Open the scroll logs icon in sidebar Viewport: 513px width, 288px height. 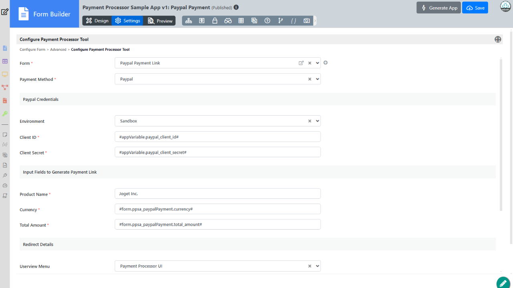(x=5, y=196)
